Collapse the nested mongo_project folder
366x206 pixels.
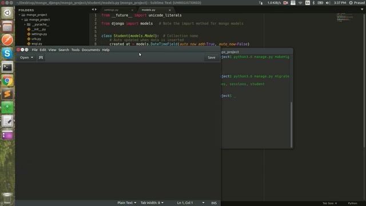22,19
